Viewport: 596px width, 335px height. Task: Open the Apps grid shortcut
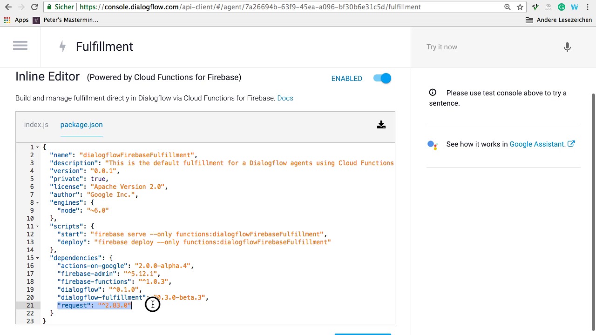[16, 20]
